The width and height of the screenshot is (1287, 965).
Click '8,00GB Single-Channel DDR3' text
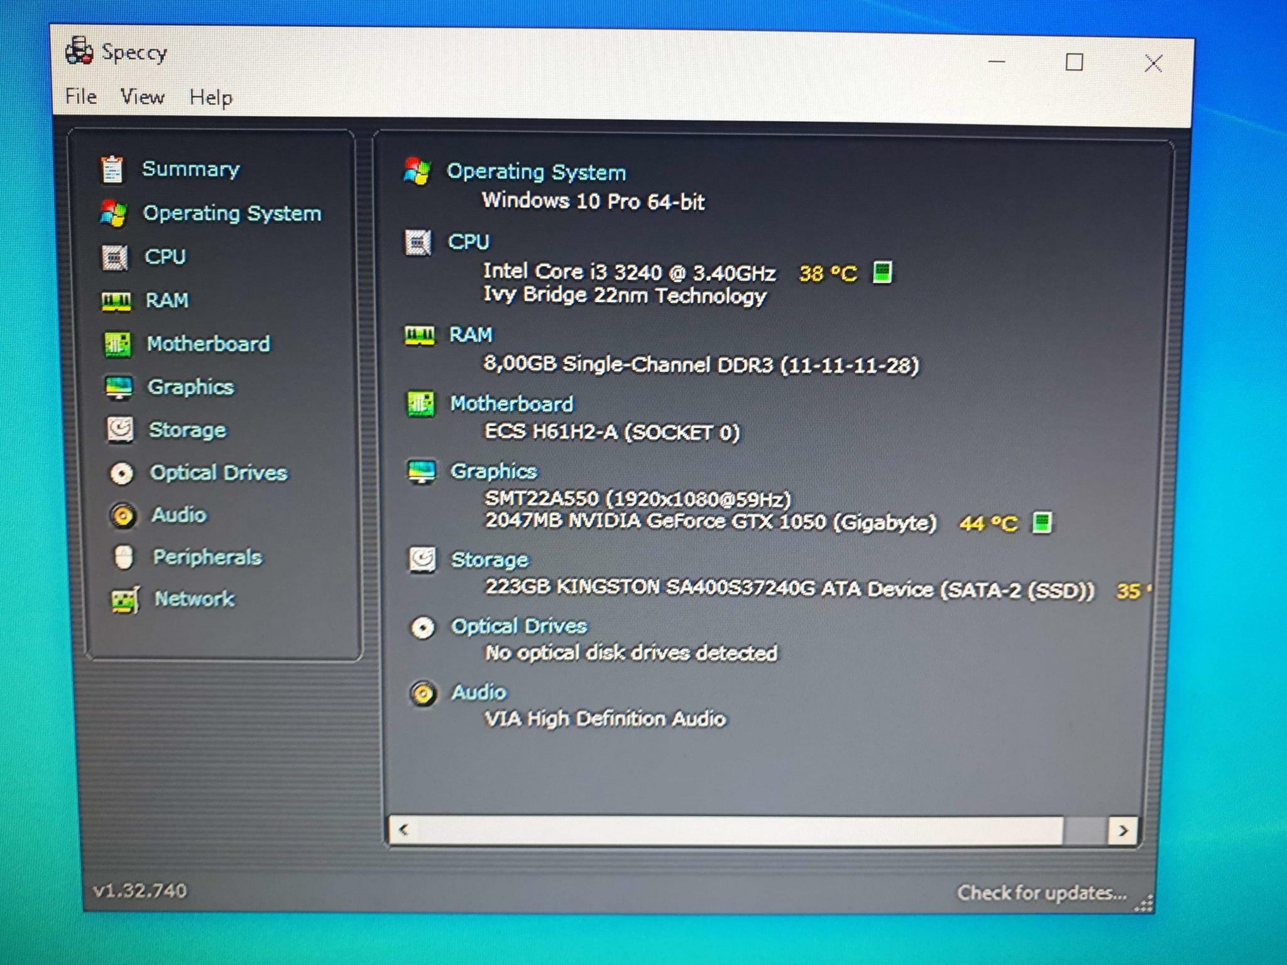[628, 364]
